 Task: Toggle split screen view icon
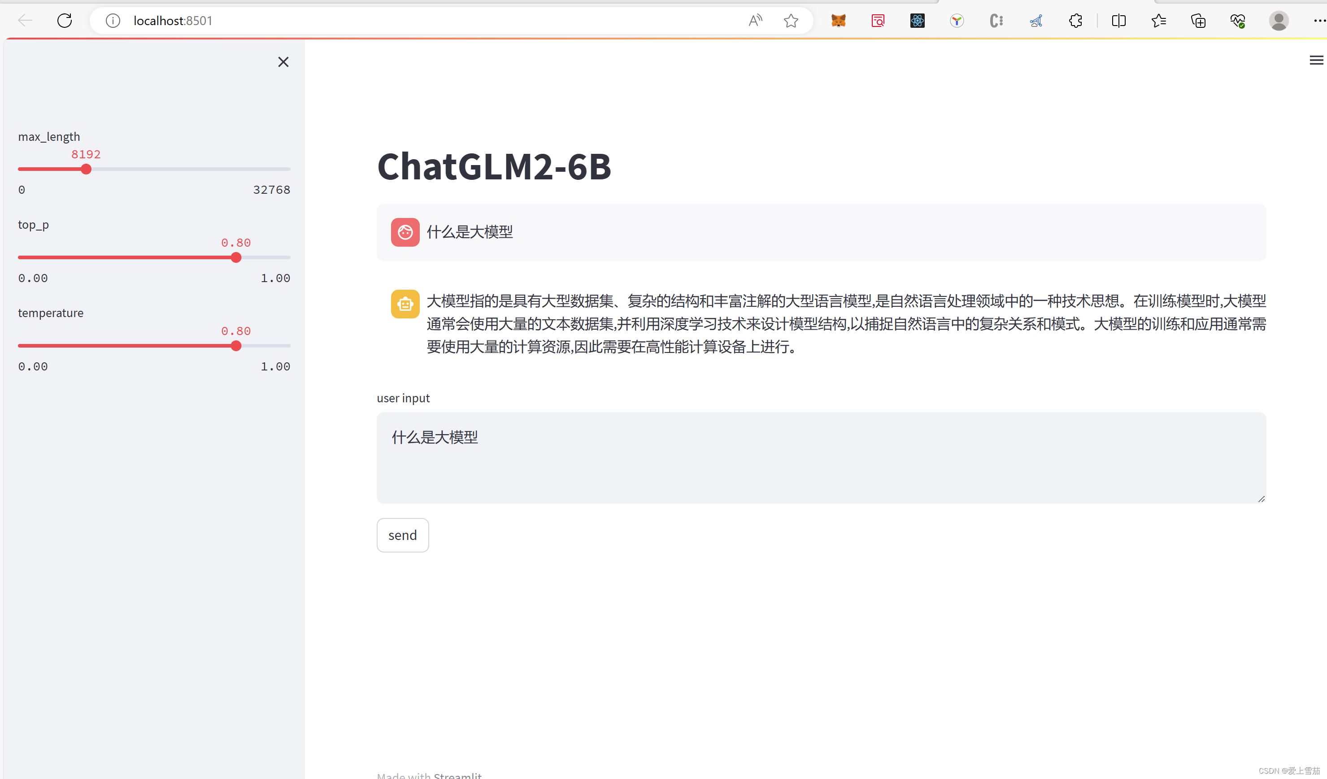coord(1118,21)
